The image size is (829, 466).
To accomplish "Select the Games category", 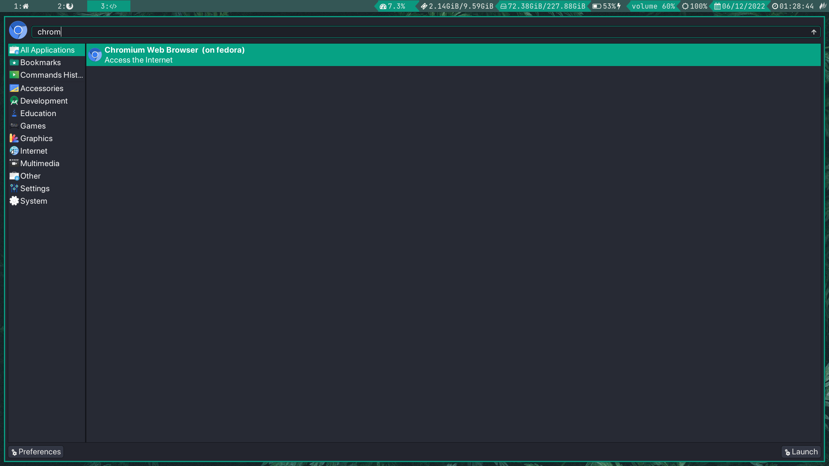I will click(33, 126).
